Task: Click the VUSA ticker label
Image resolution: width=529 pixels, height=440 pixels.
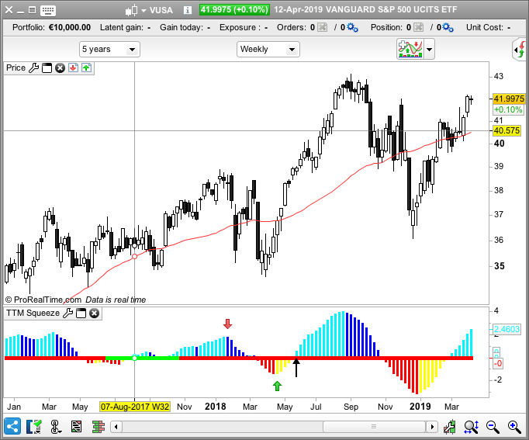Action: [x=161, y=10]
